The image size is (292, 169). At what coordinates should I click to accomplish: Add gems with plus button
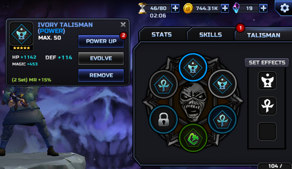pyautogui.click(x=263, y=8)
